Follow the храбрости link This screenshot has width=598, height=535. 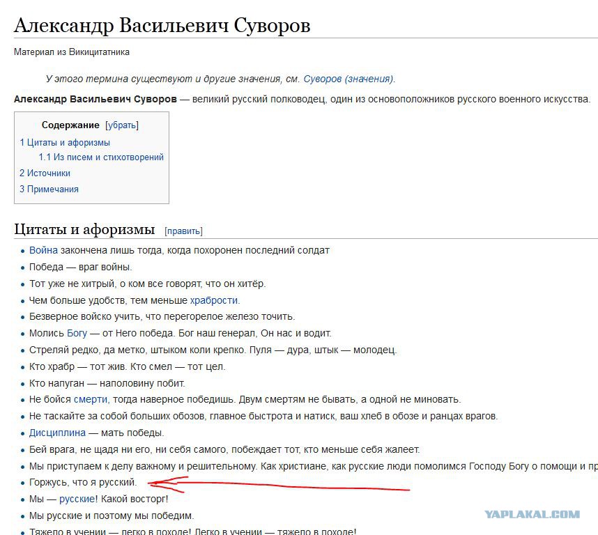click(x=214, y=300)
